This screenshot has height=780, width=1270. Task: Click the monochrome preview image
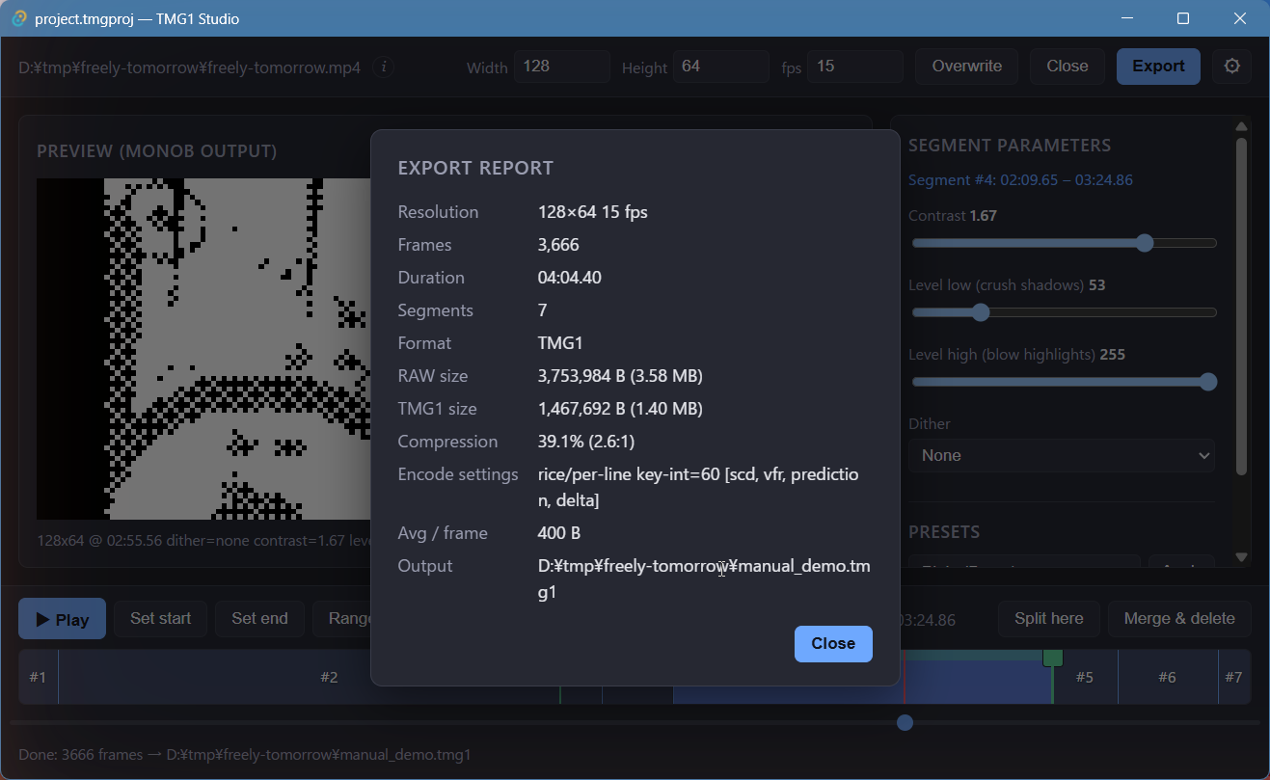[203, 349]
